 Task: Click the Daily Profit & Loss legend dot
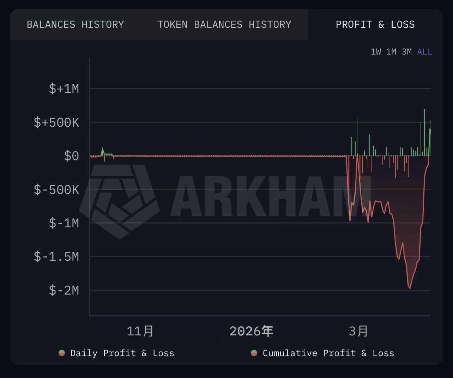(62, 353)
